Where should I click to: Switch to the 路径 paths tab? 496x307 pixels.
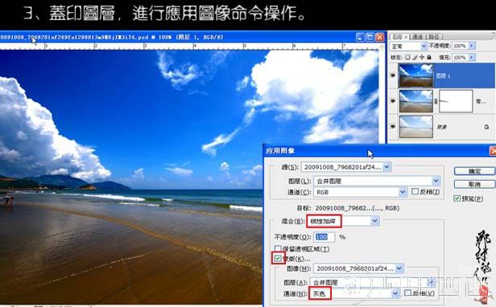(434, 37)
